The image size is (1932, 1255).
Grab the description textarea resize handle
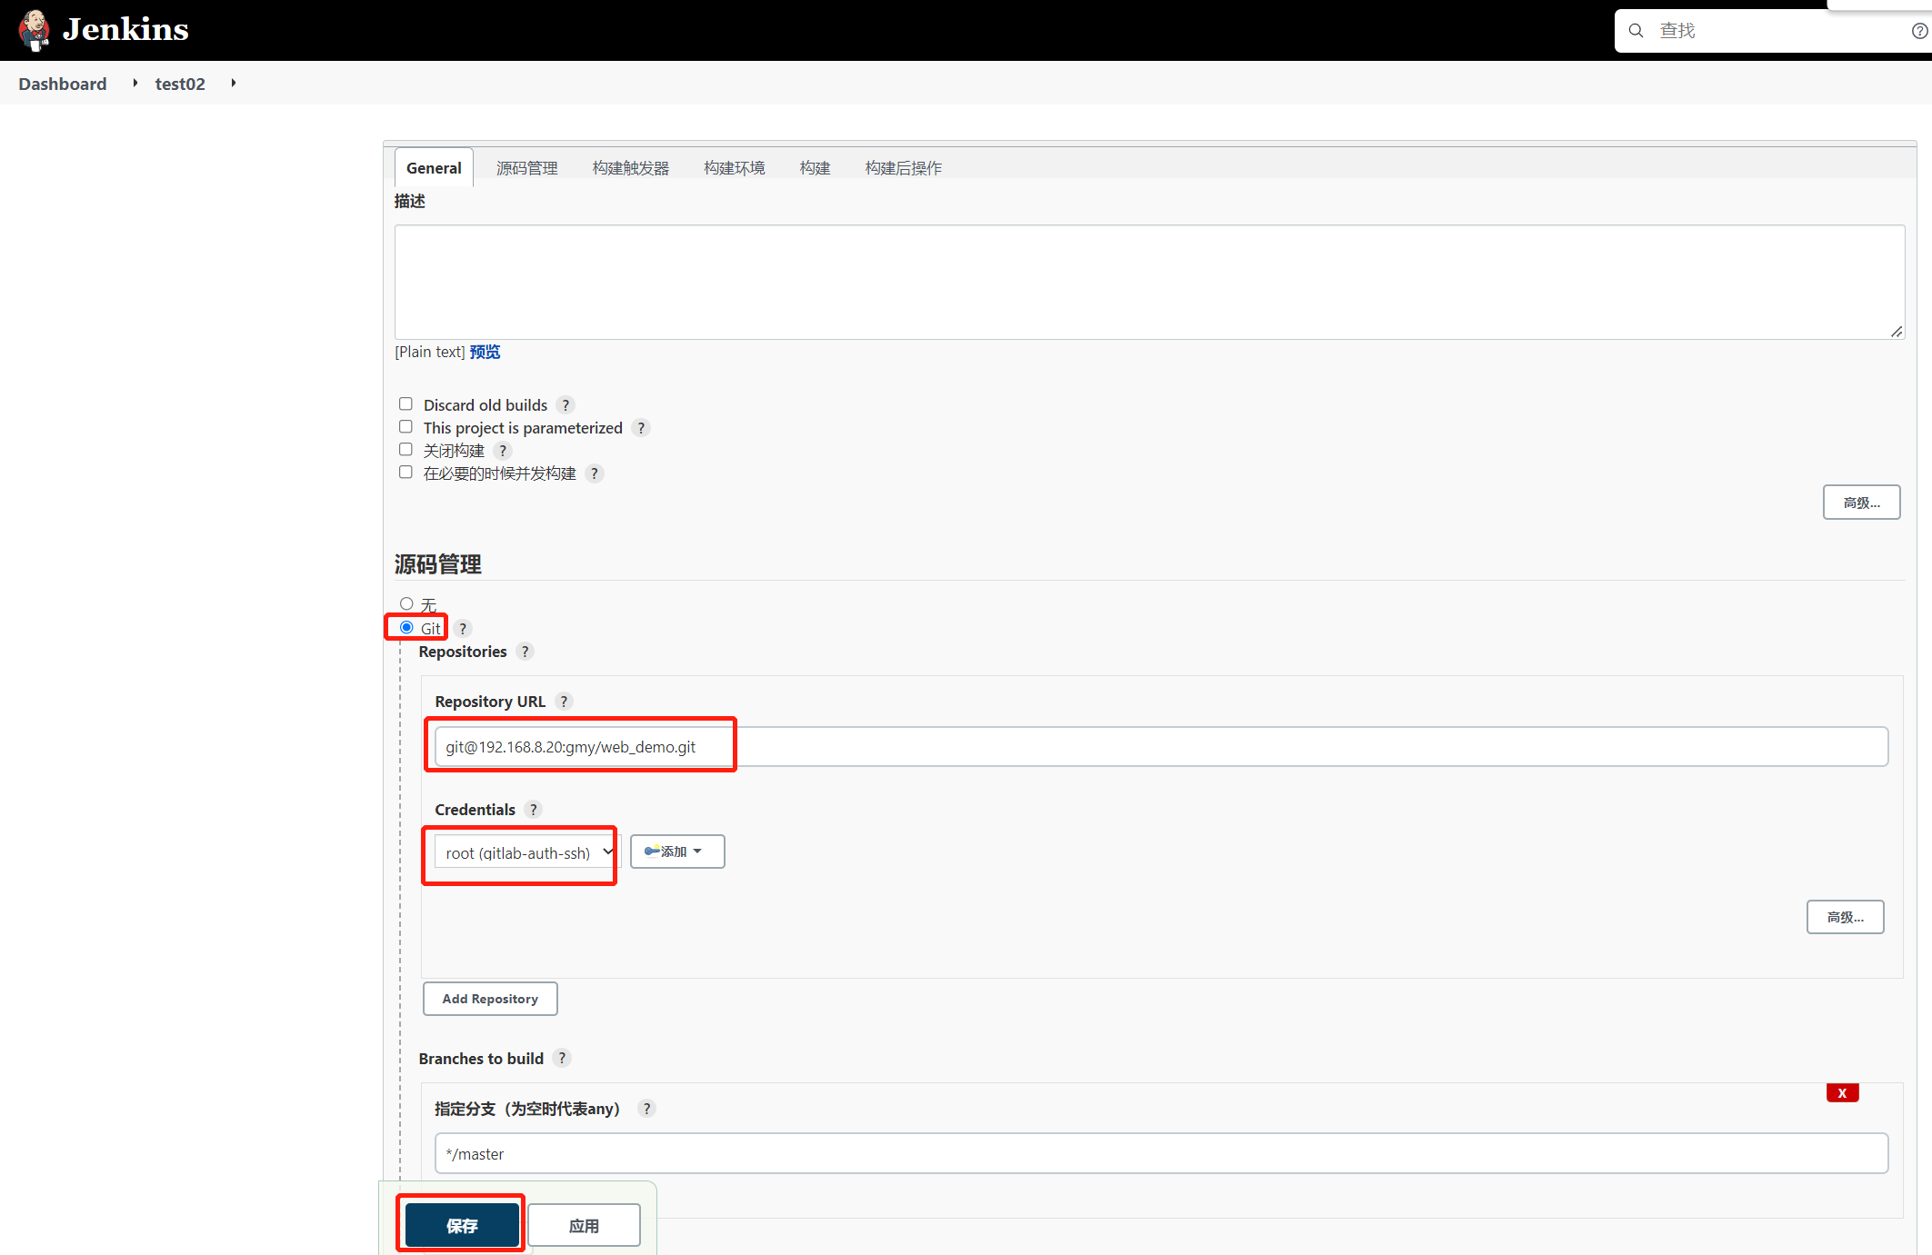[x=1897, y=332]
